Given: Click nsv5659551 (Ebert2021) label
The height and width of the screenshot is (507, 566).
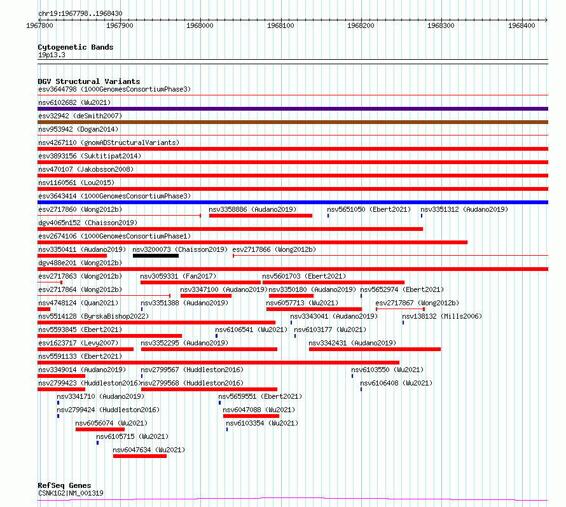Looking at the screenshot, I should 260,396.
